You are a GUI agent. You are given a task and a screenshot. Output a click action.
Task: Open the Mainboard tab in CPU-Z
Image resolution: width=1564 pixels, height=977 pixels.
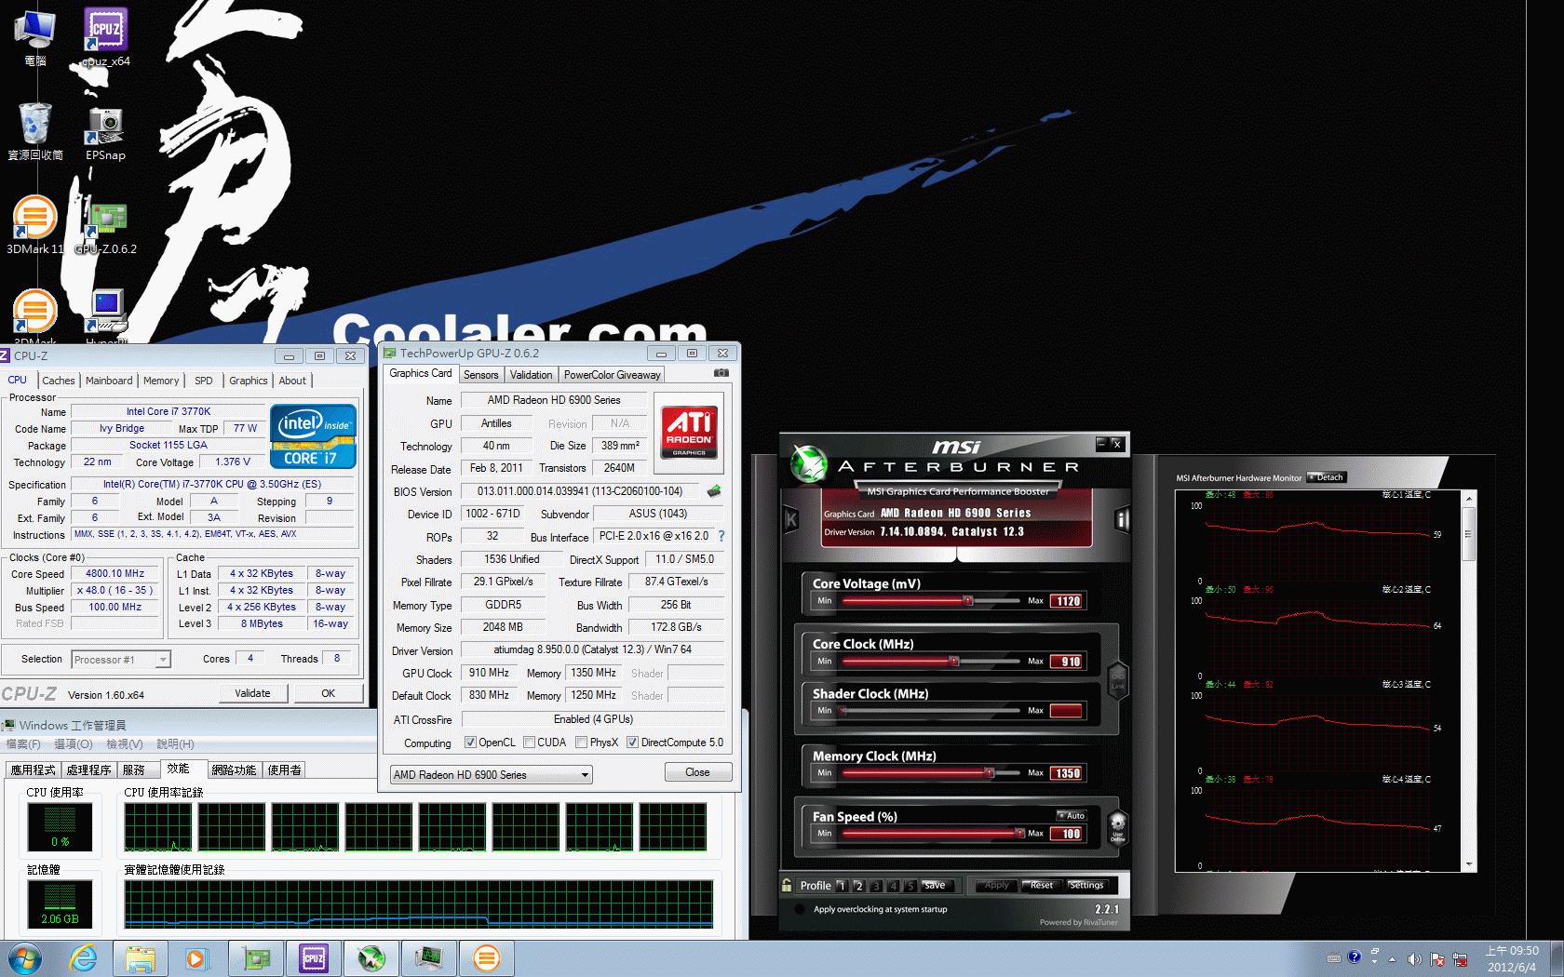(x=109, y=381)
